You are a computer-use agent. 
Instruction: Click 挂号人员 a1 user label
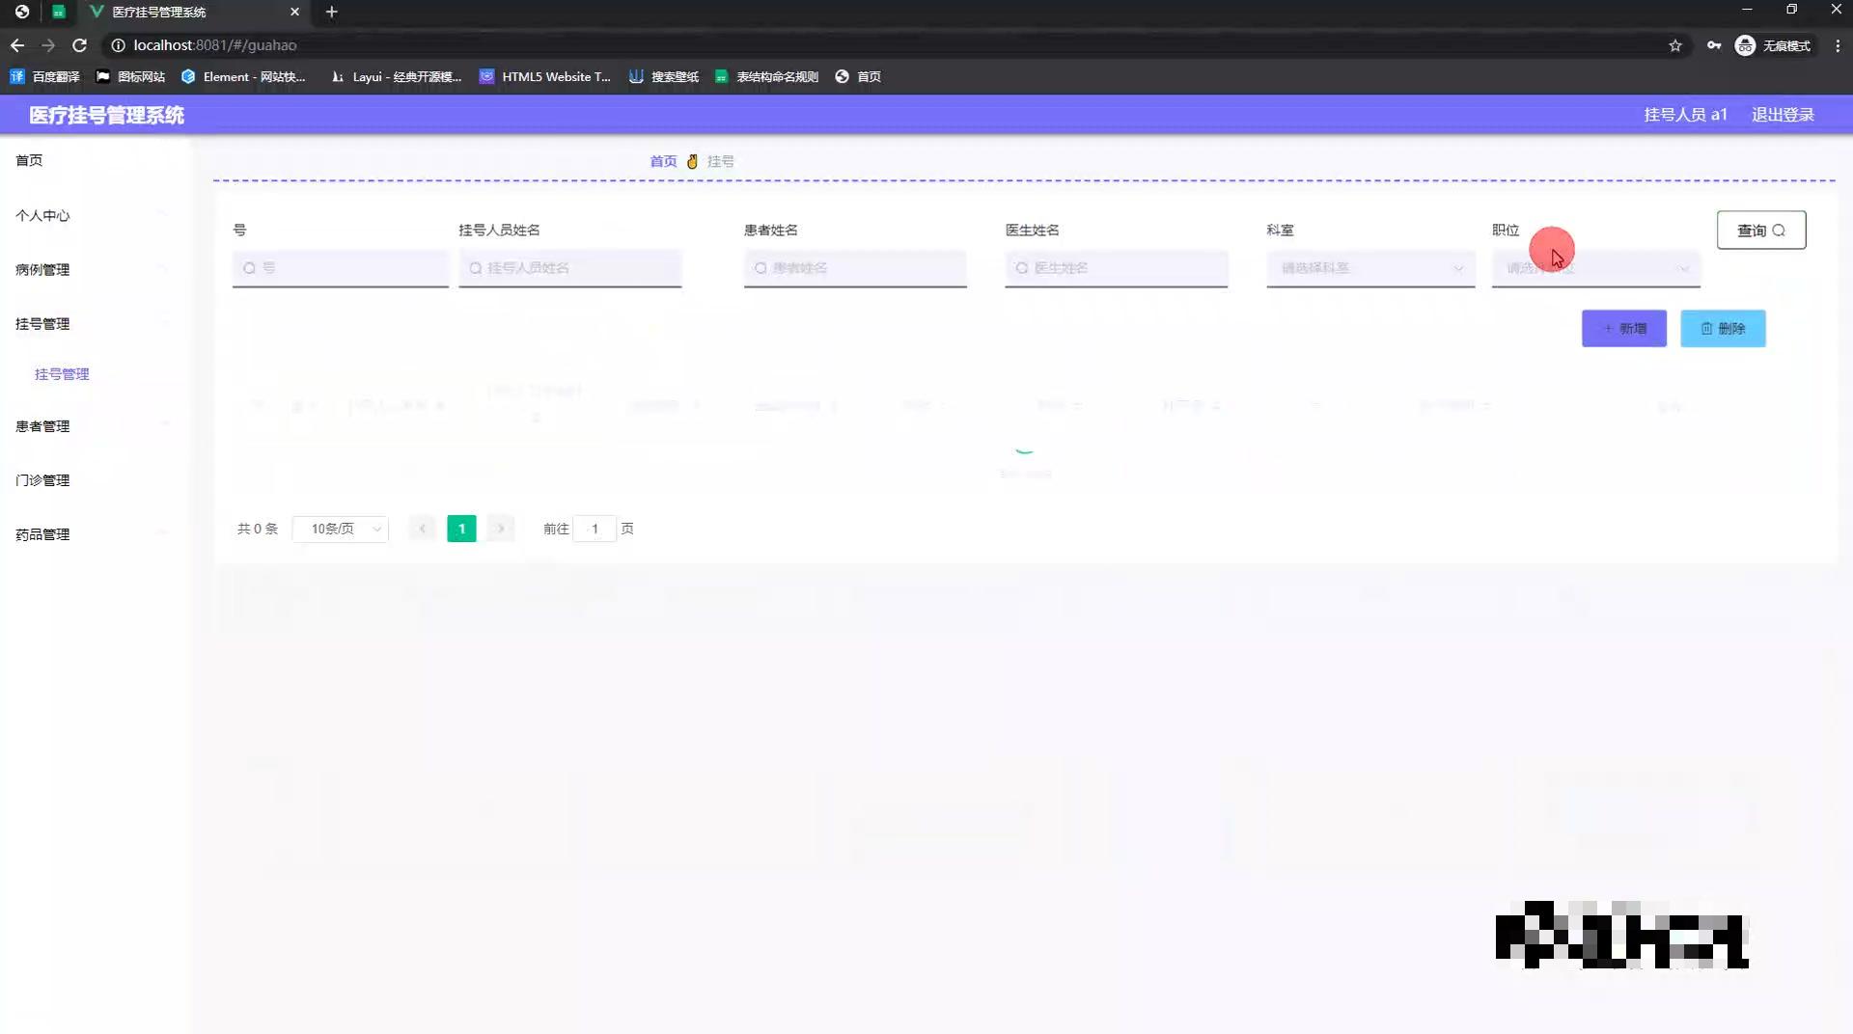coord(1685,115)
